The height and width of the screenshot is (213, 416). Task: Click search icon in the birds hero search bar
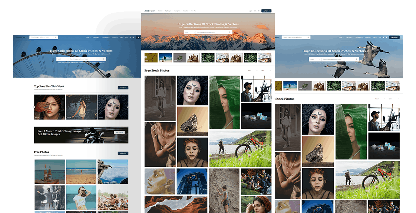point(356,59)
